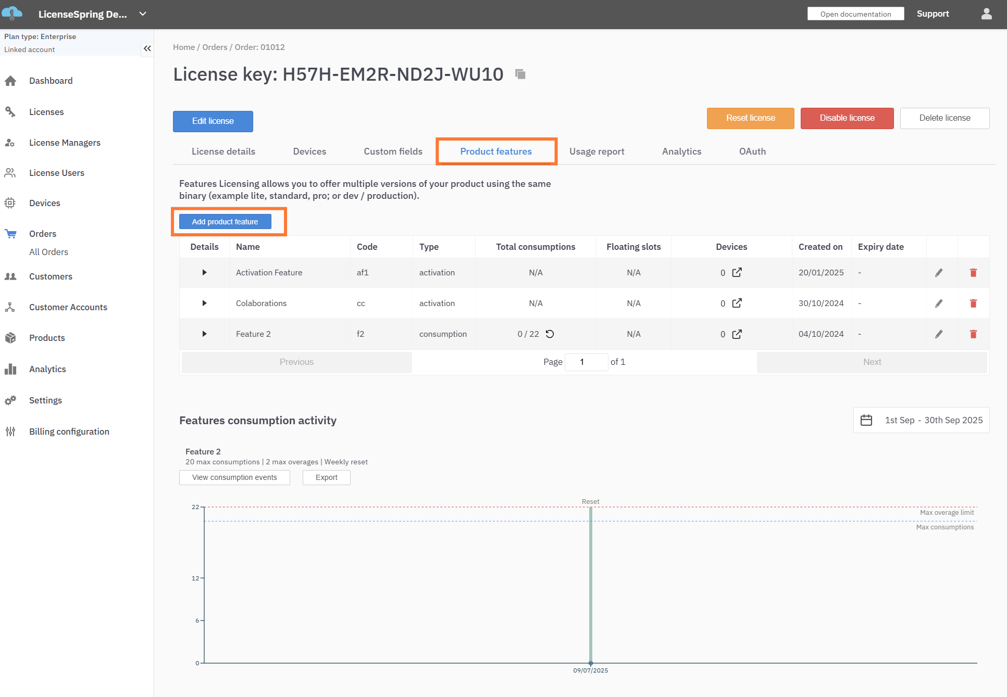
Task: Click the Reset marker on the chart
Action: [590, 502]
